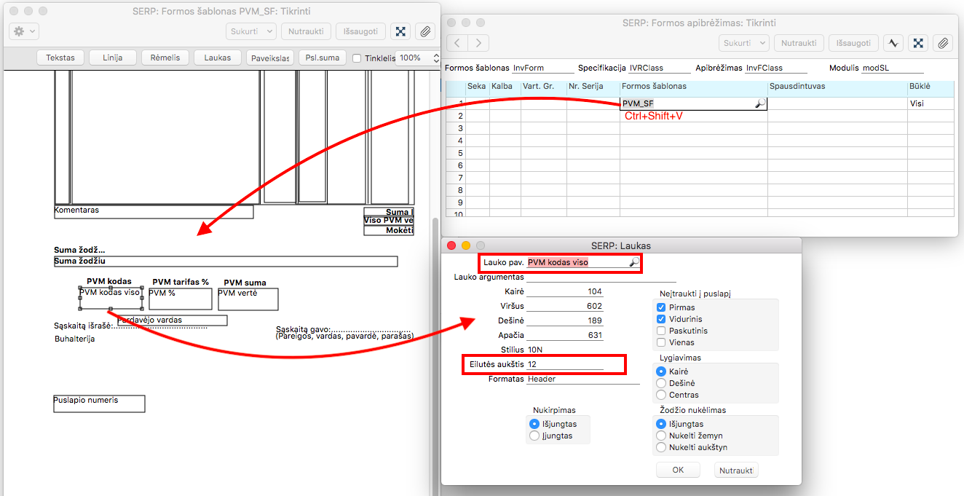Click paperclip attachments icon in Formos šablonas window
964x496 pixels.
click(x=425, y=31)
